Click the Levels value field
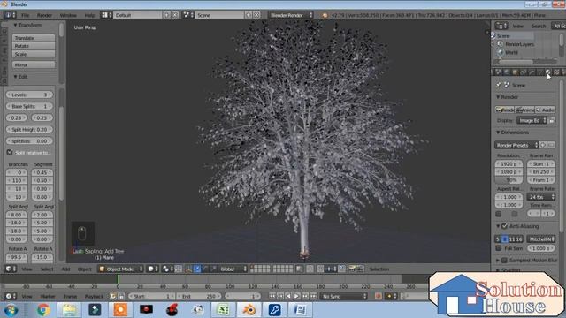 (x=29, y=95)
